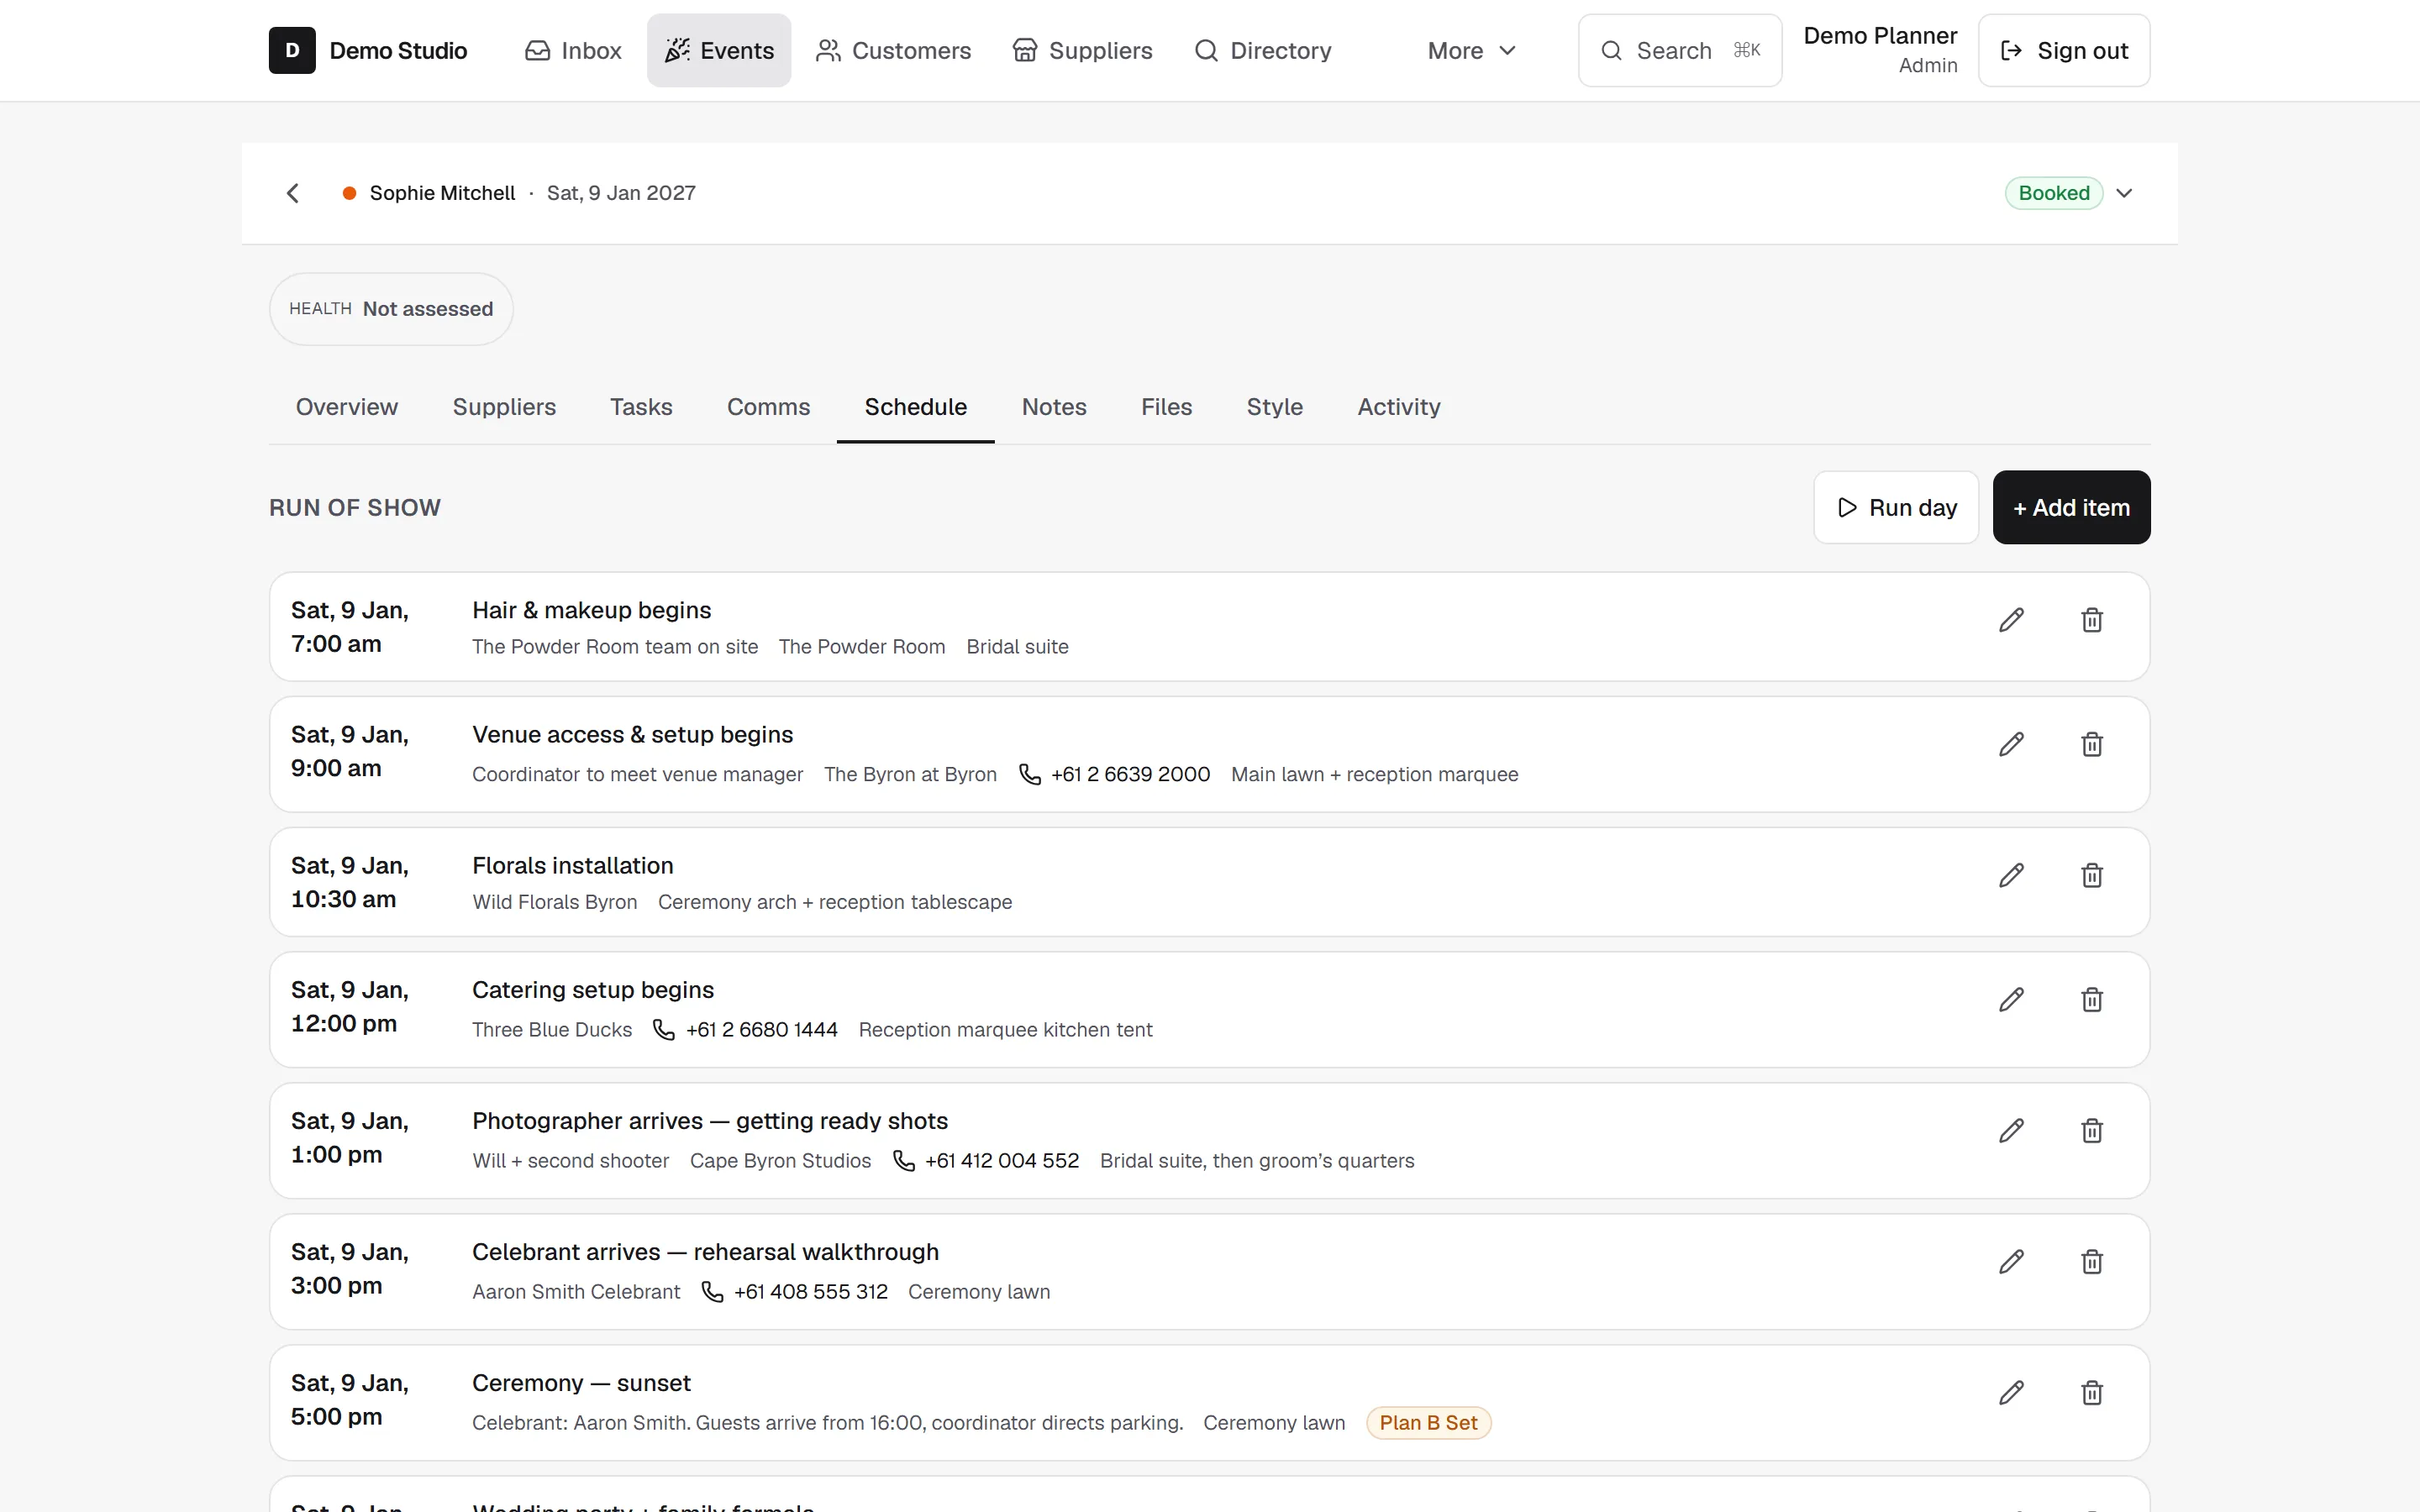Navigate to Suppliers in the top bar
Viewport: 2420px width, 1512px height.
point(1082,50)
